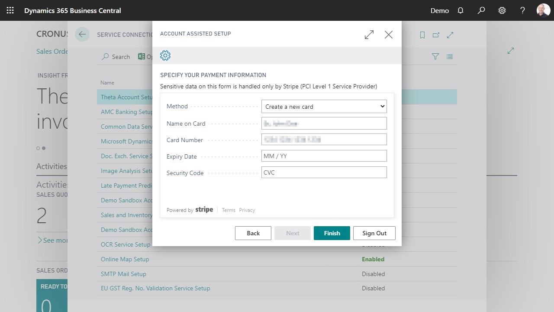Click Disabled status for EU GST row
This screenshot has width=554, height=312.
374,288
